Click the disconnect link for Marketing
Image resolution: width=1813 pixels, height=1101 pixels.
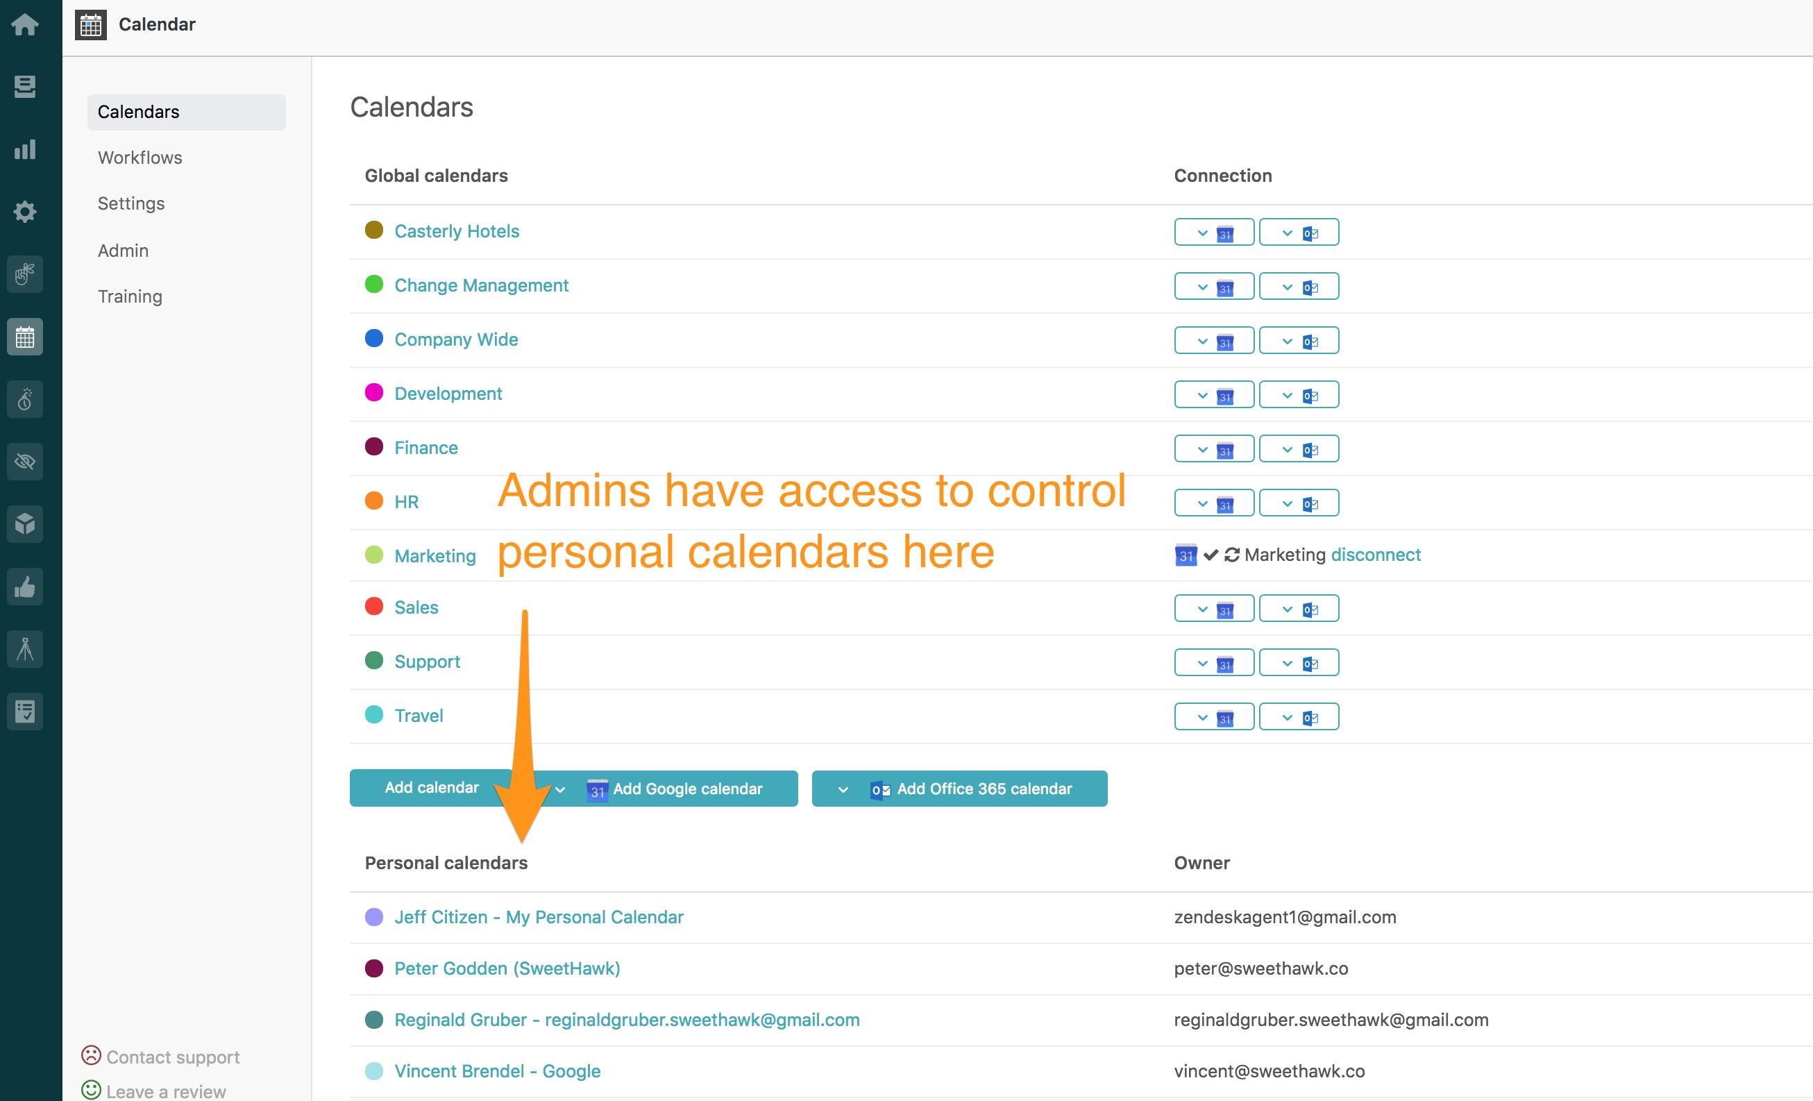[x=1375, y=555]
